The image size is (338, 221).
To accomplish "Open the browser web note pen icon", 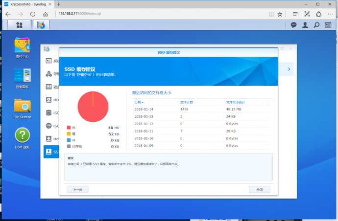I will pyautogui.click(x=307, y=14).
